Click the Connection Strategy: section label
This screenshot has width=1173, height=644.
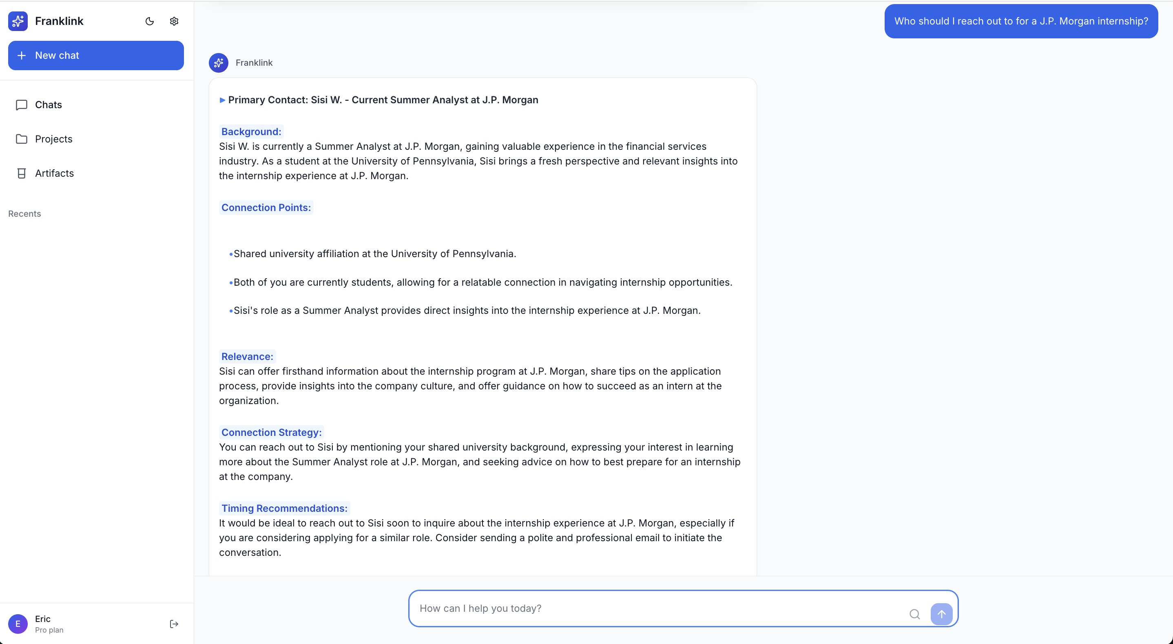click(271, 433)
